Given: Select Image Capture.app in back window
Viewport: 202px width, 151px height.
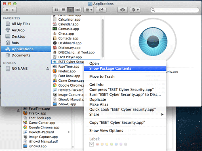Looking at the screenshot, I should 40,137.
